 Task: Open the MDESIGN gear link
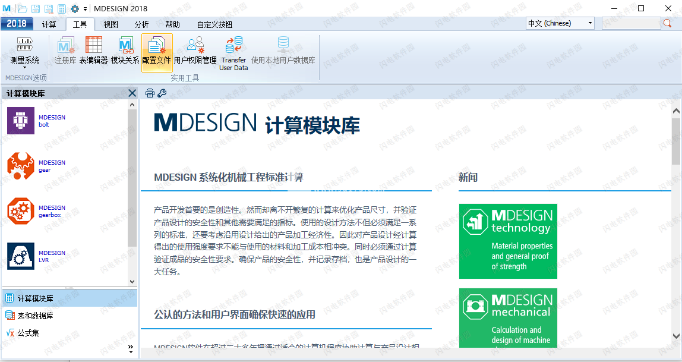(x=52, y=166)
